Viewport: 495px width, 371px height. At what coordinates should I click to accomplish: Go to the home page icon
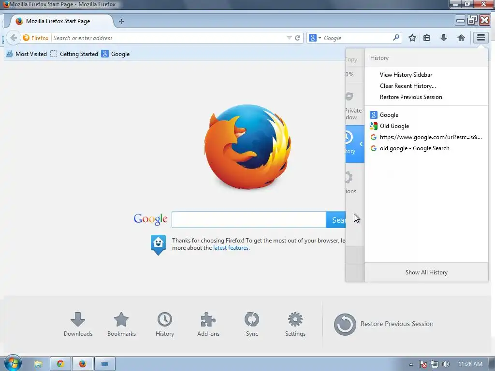click(461, 38)
